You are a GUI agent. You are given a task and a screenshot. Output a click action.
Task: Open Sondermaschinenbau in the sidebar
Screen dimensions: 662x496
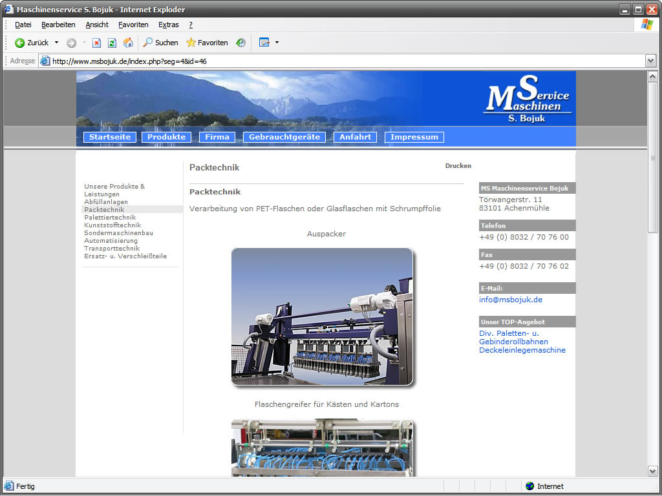coord(119,232)
